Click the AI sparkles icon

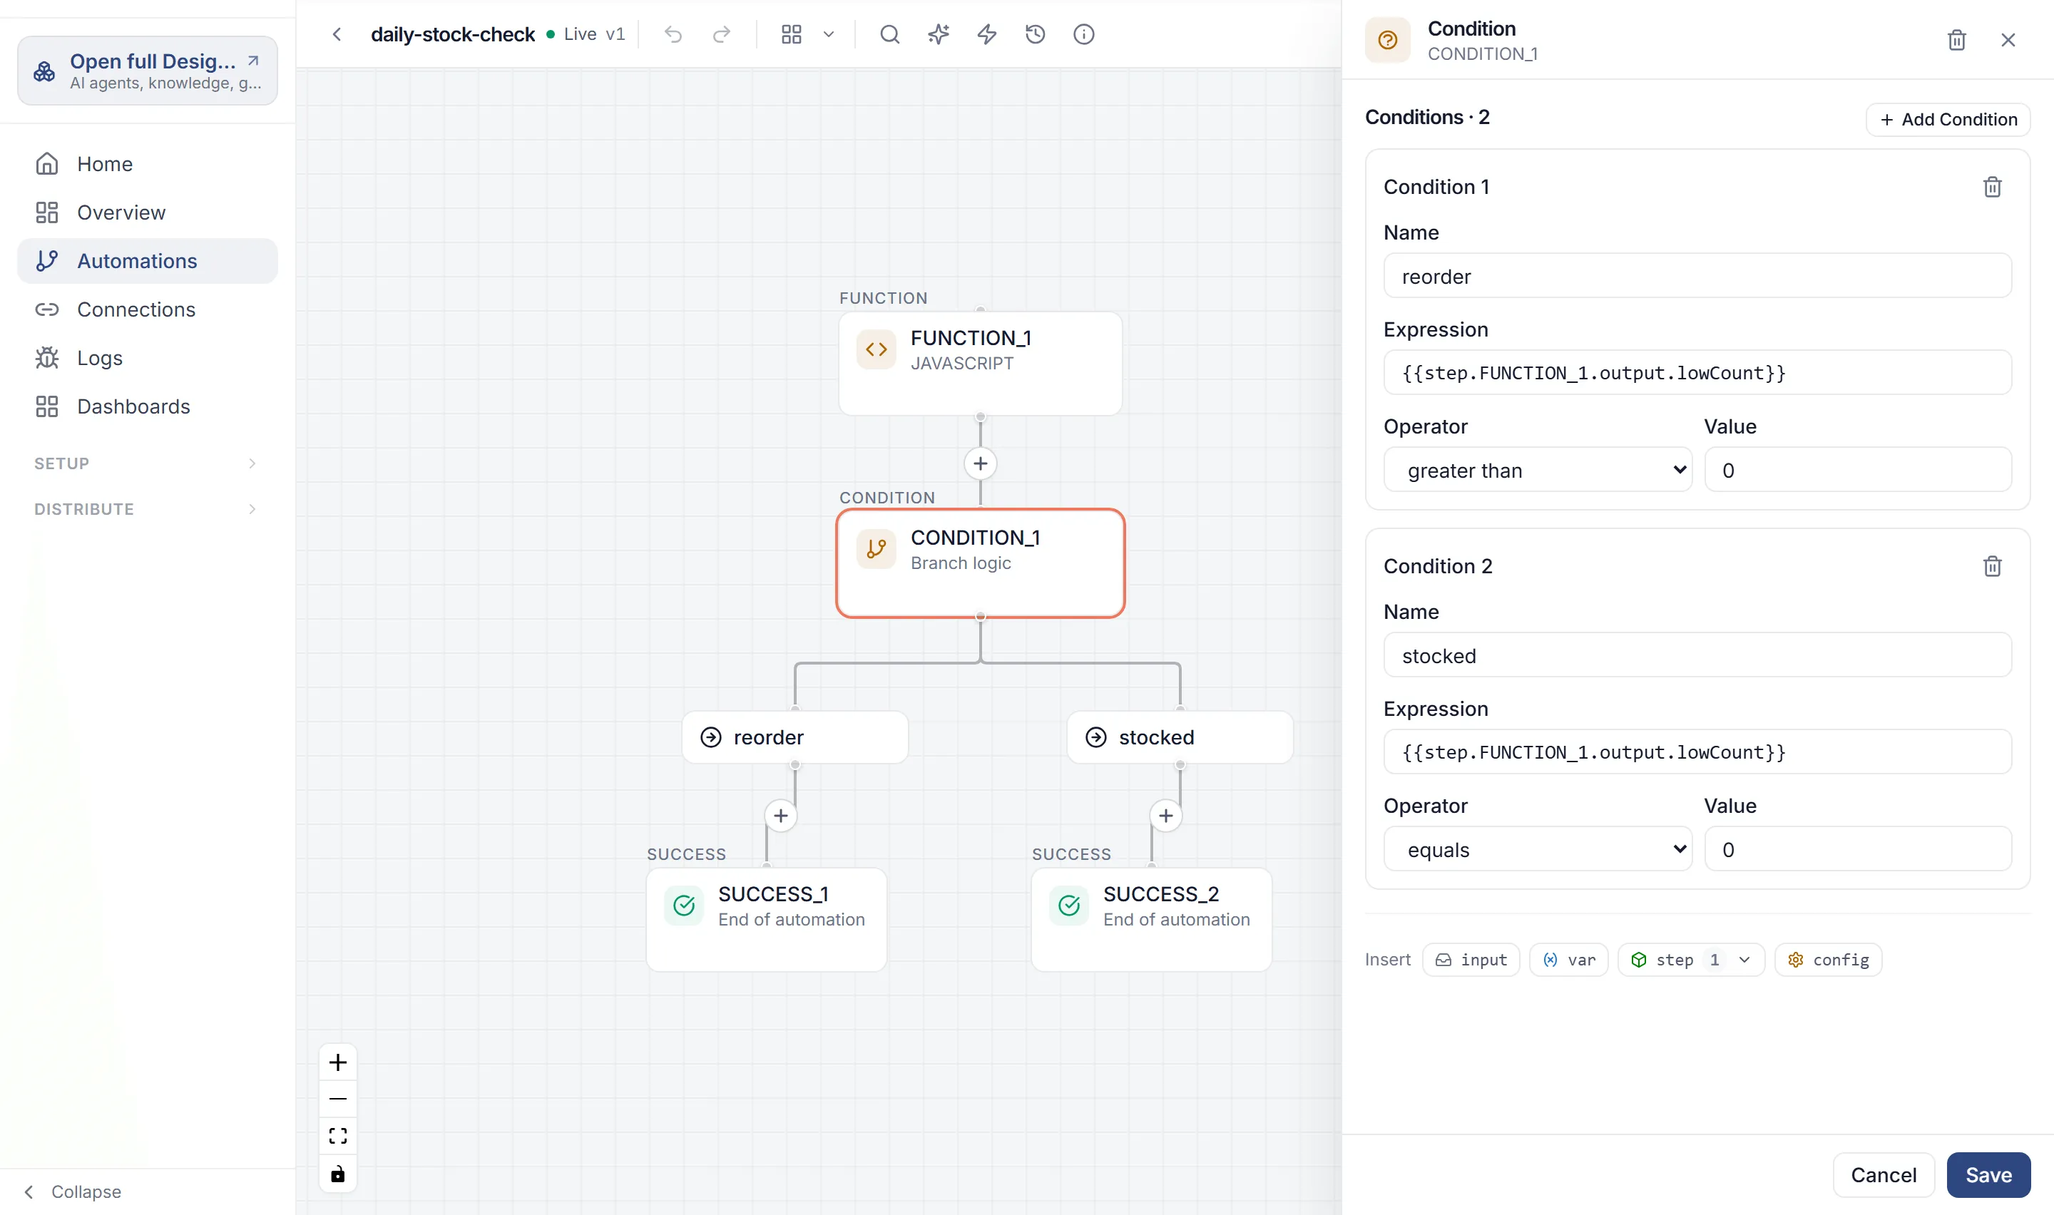tap(938, 34)
